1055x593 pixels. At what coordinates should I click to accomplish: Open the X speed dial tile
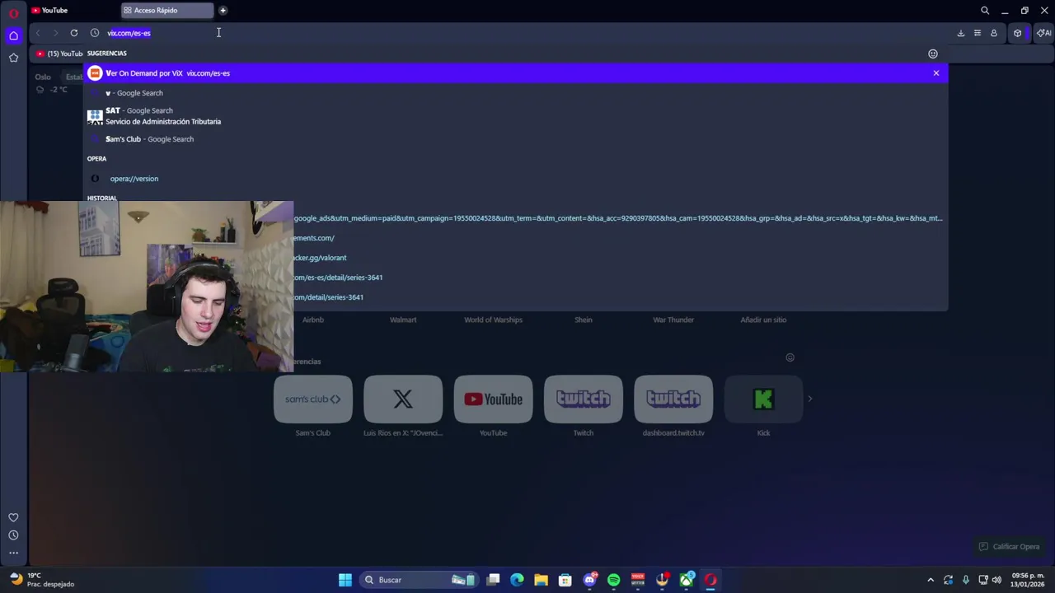click(403, 399)
